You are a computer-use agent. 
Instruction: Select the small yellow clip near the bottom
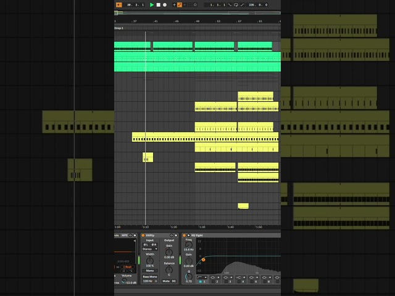point(243,206)
